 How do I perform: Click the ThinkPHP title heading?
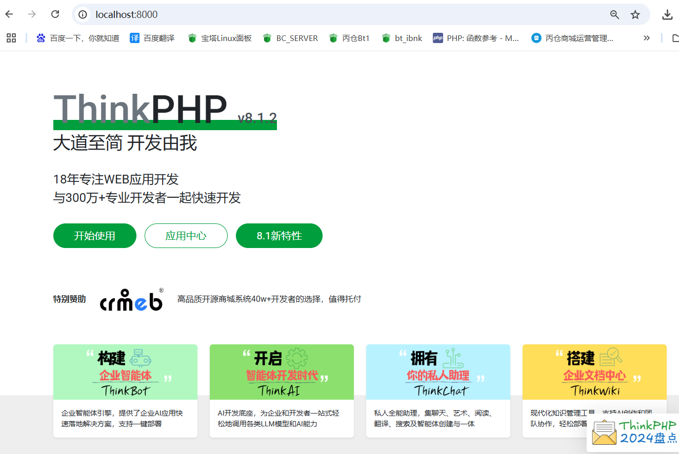(x=141, y=109)
